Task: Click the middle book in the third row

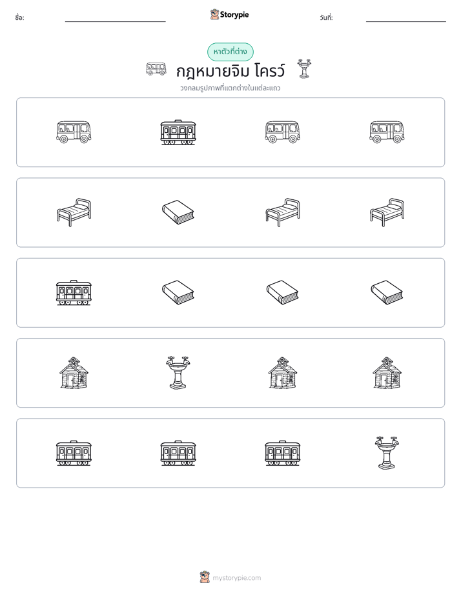Action: pos(283,292)
